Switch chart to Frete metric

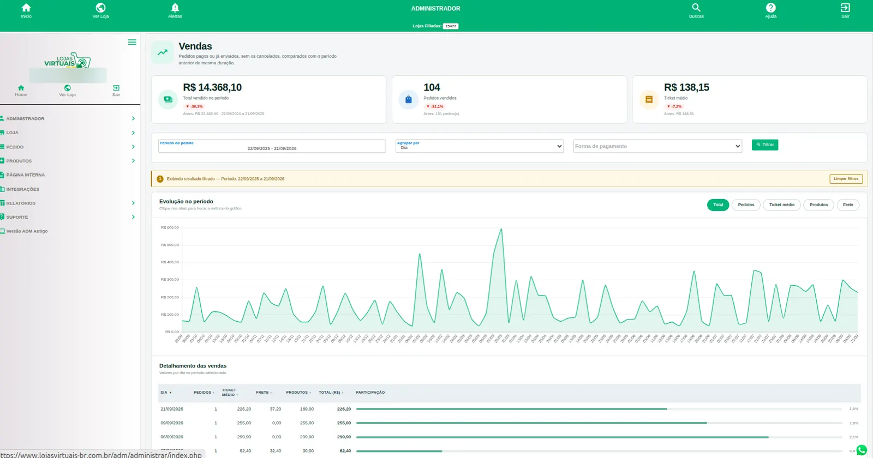click(x=848, y=205)
